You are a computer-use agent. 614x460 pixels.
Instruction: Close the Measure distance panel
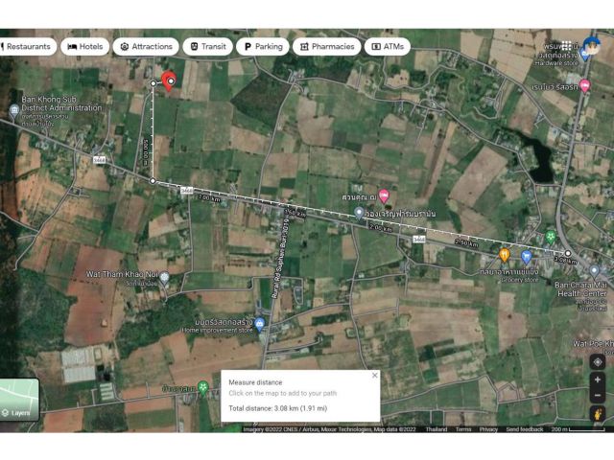[x=374, y=376]
